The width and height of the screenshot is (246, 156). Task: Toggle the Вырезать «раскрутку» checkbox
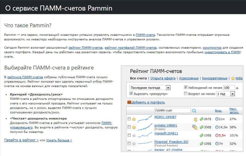pos(131,94)
